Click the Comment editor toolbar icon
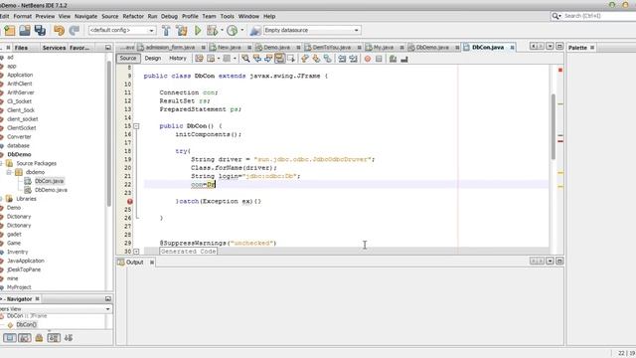 pyautogui.click(x=393, y=59)
